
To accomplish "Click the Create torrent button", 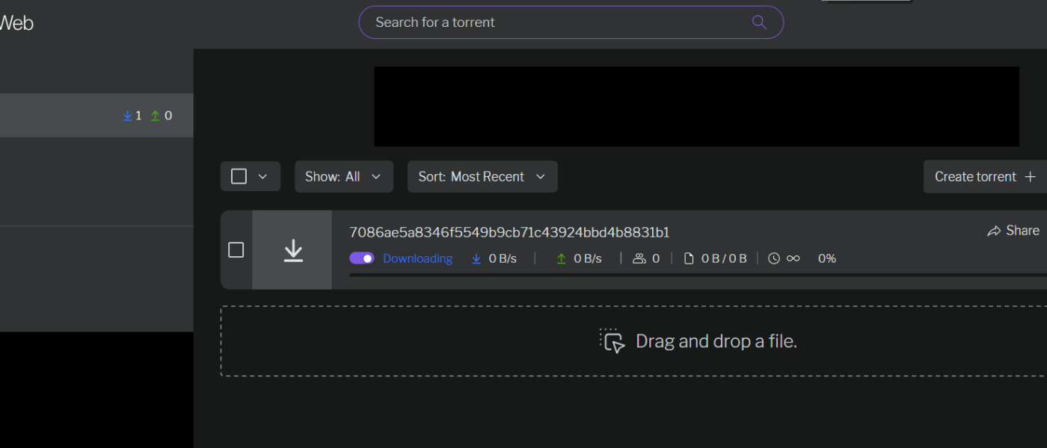I will (x=985, y=176).
